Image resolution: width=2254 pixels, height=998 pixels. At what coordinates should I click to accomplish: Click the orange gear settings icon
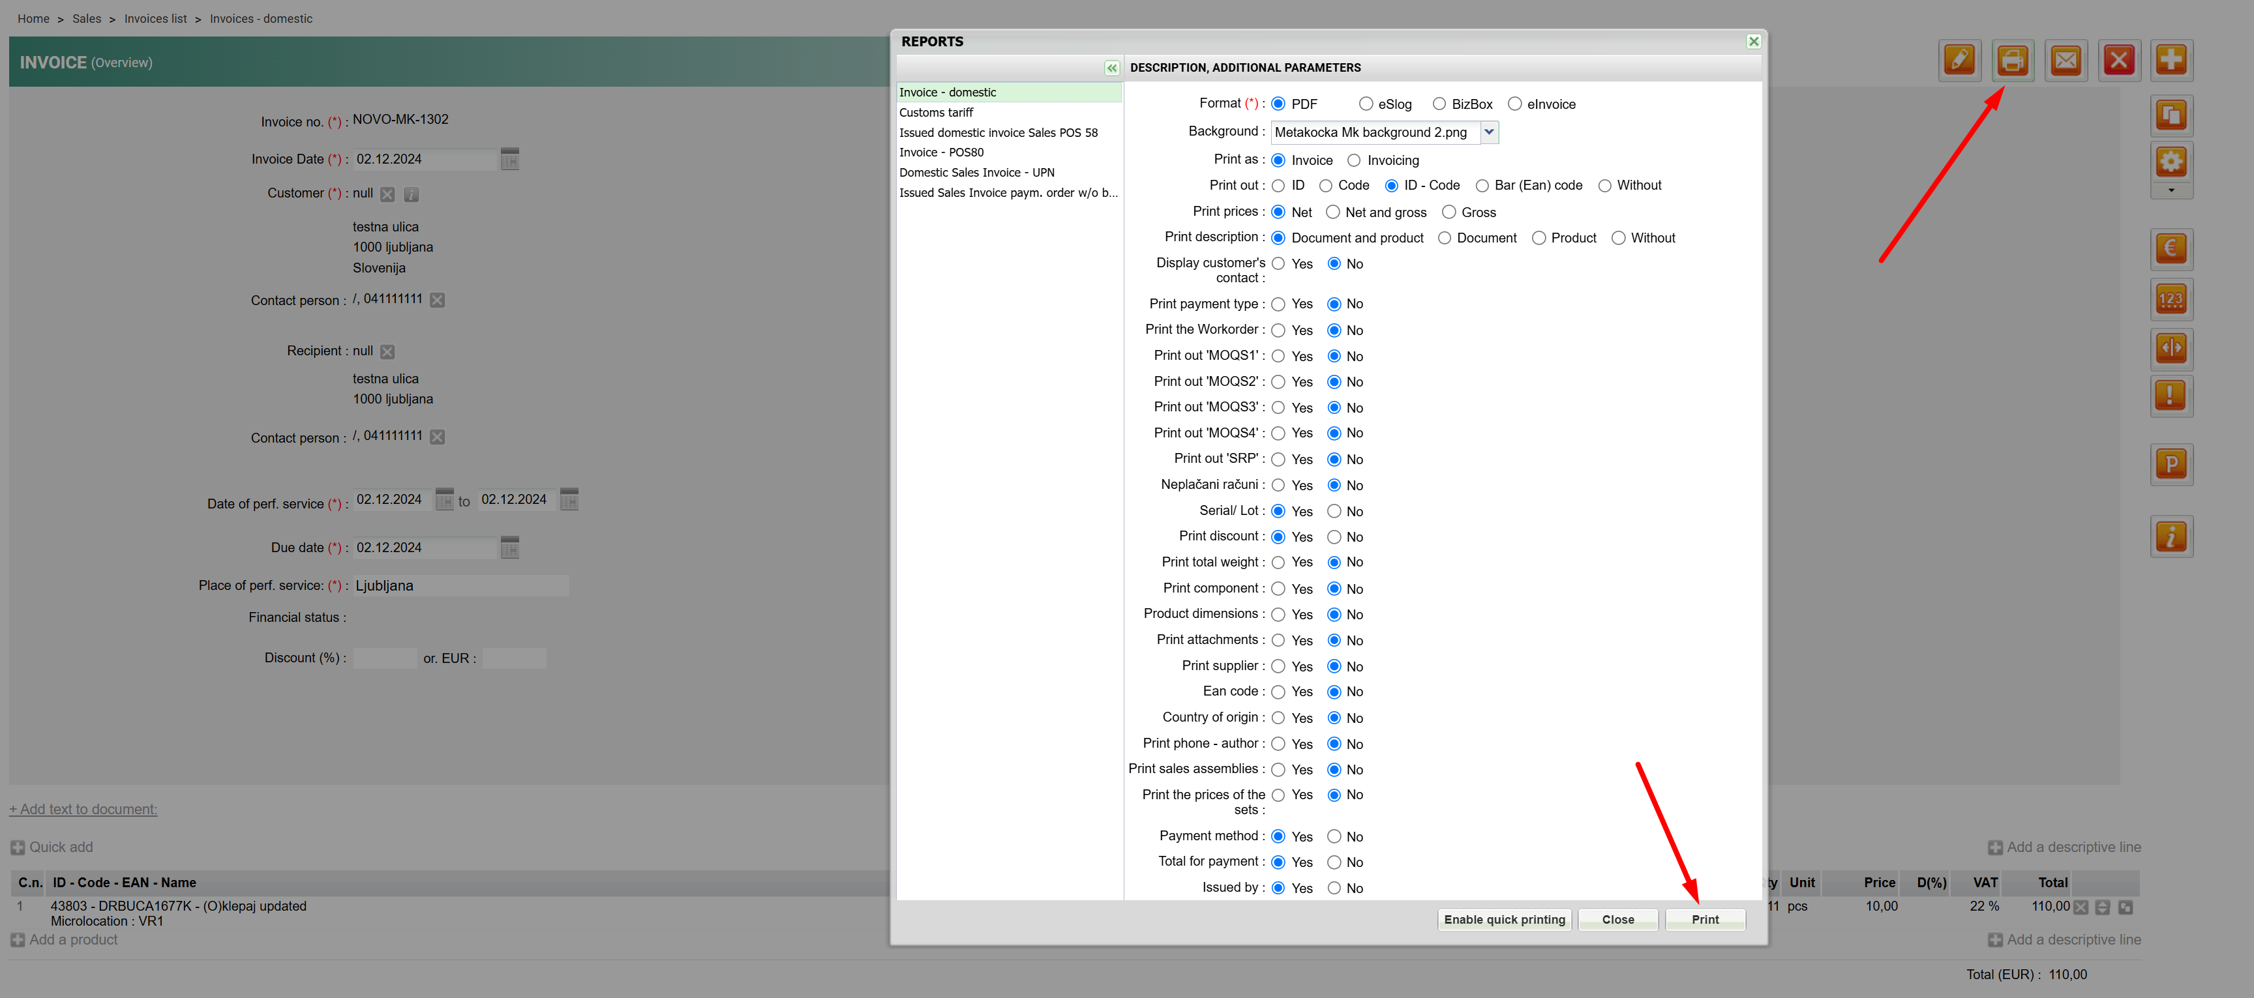coord(2171,161)
